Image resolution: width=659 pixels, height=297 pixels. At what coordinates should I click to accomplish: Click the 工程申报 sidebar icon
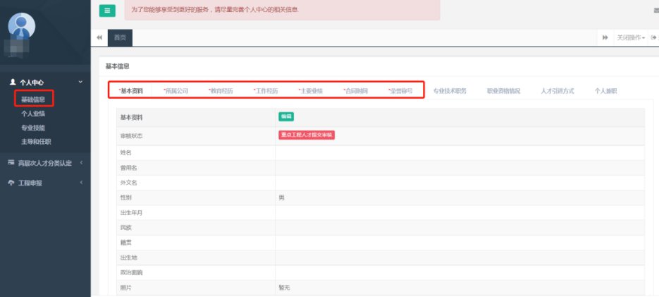tap(11, 183)
